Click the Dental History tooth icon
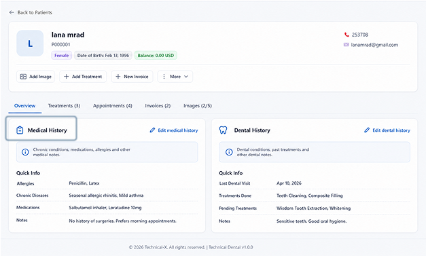426x256 pixels. click(x=223, y=130)
